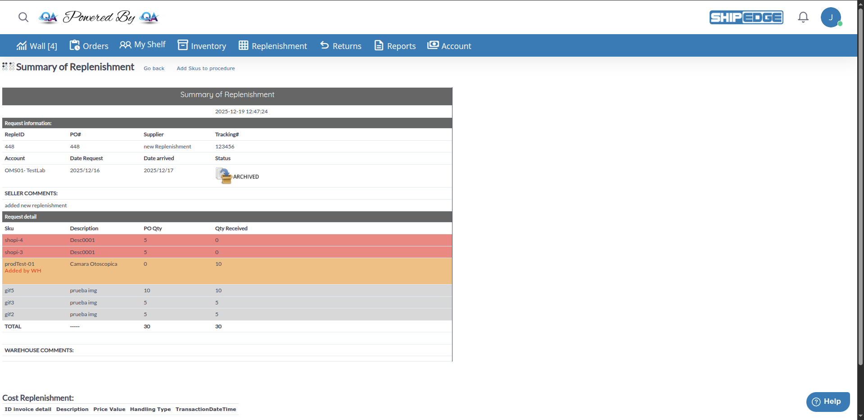Screen dimensions: 864x420
Task: Click the search magnifier icon
Action: (x=23, y=17)
